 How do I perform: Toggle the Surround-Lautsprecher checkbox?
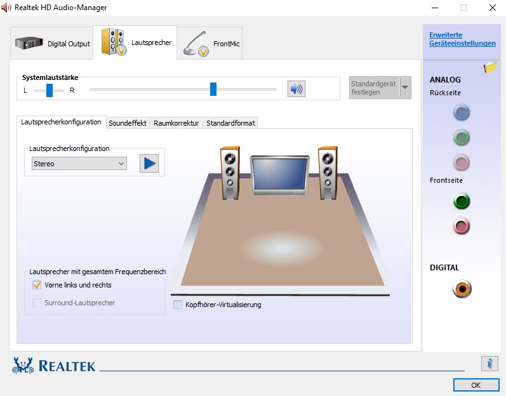[37, 303]
